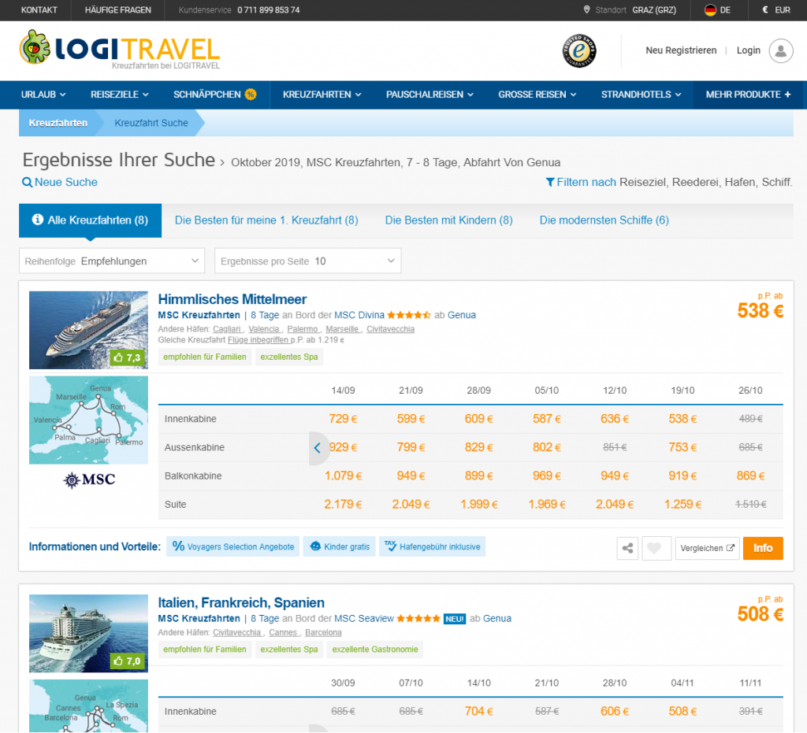Expand the Kreuzfahrten navigation menu
The image size is (807, 733).
tap(322, 94)
